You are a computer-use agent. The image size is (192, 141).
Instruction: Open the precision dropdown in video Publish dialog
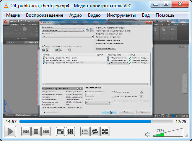pyautogui.click(x=98, y=103)
